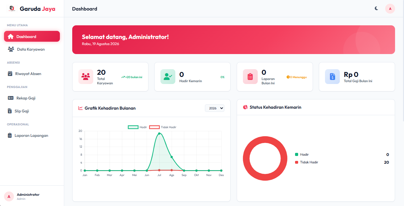Click the green Hadir swatch in donut legend
The height and width of the screenshot is (206, 404).
tap(297, 154)
